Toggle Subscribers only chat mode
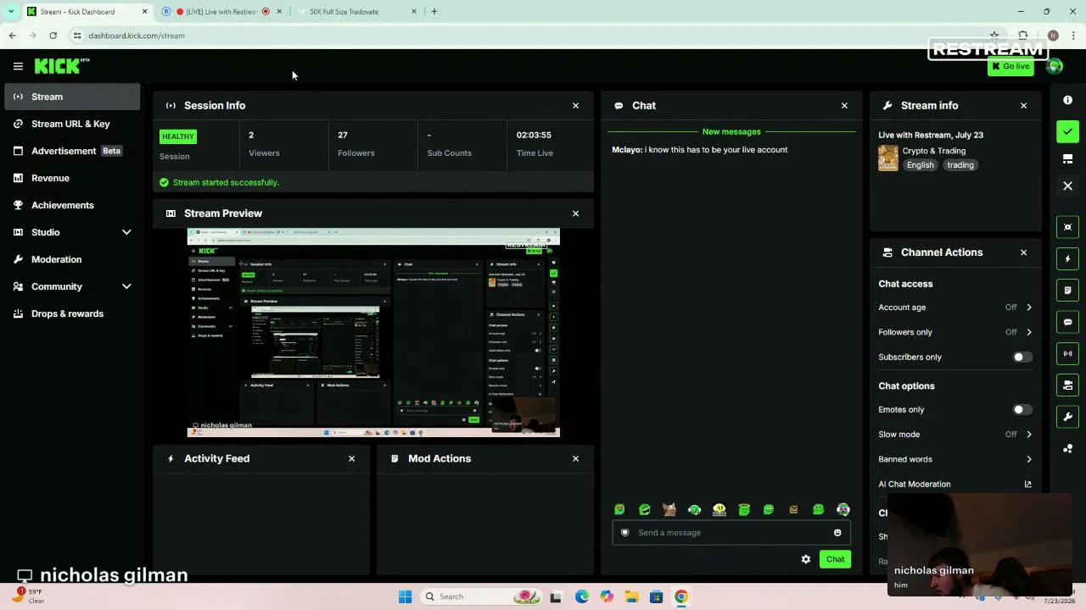This screenshot has height=610, width=1086. (x=1022, y=357)
